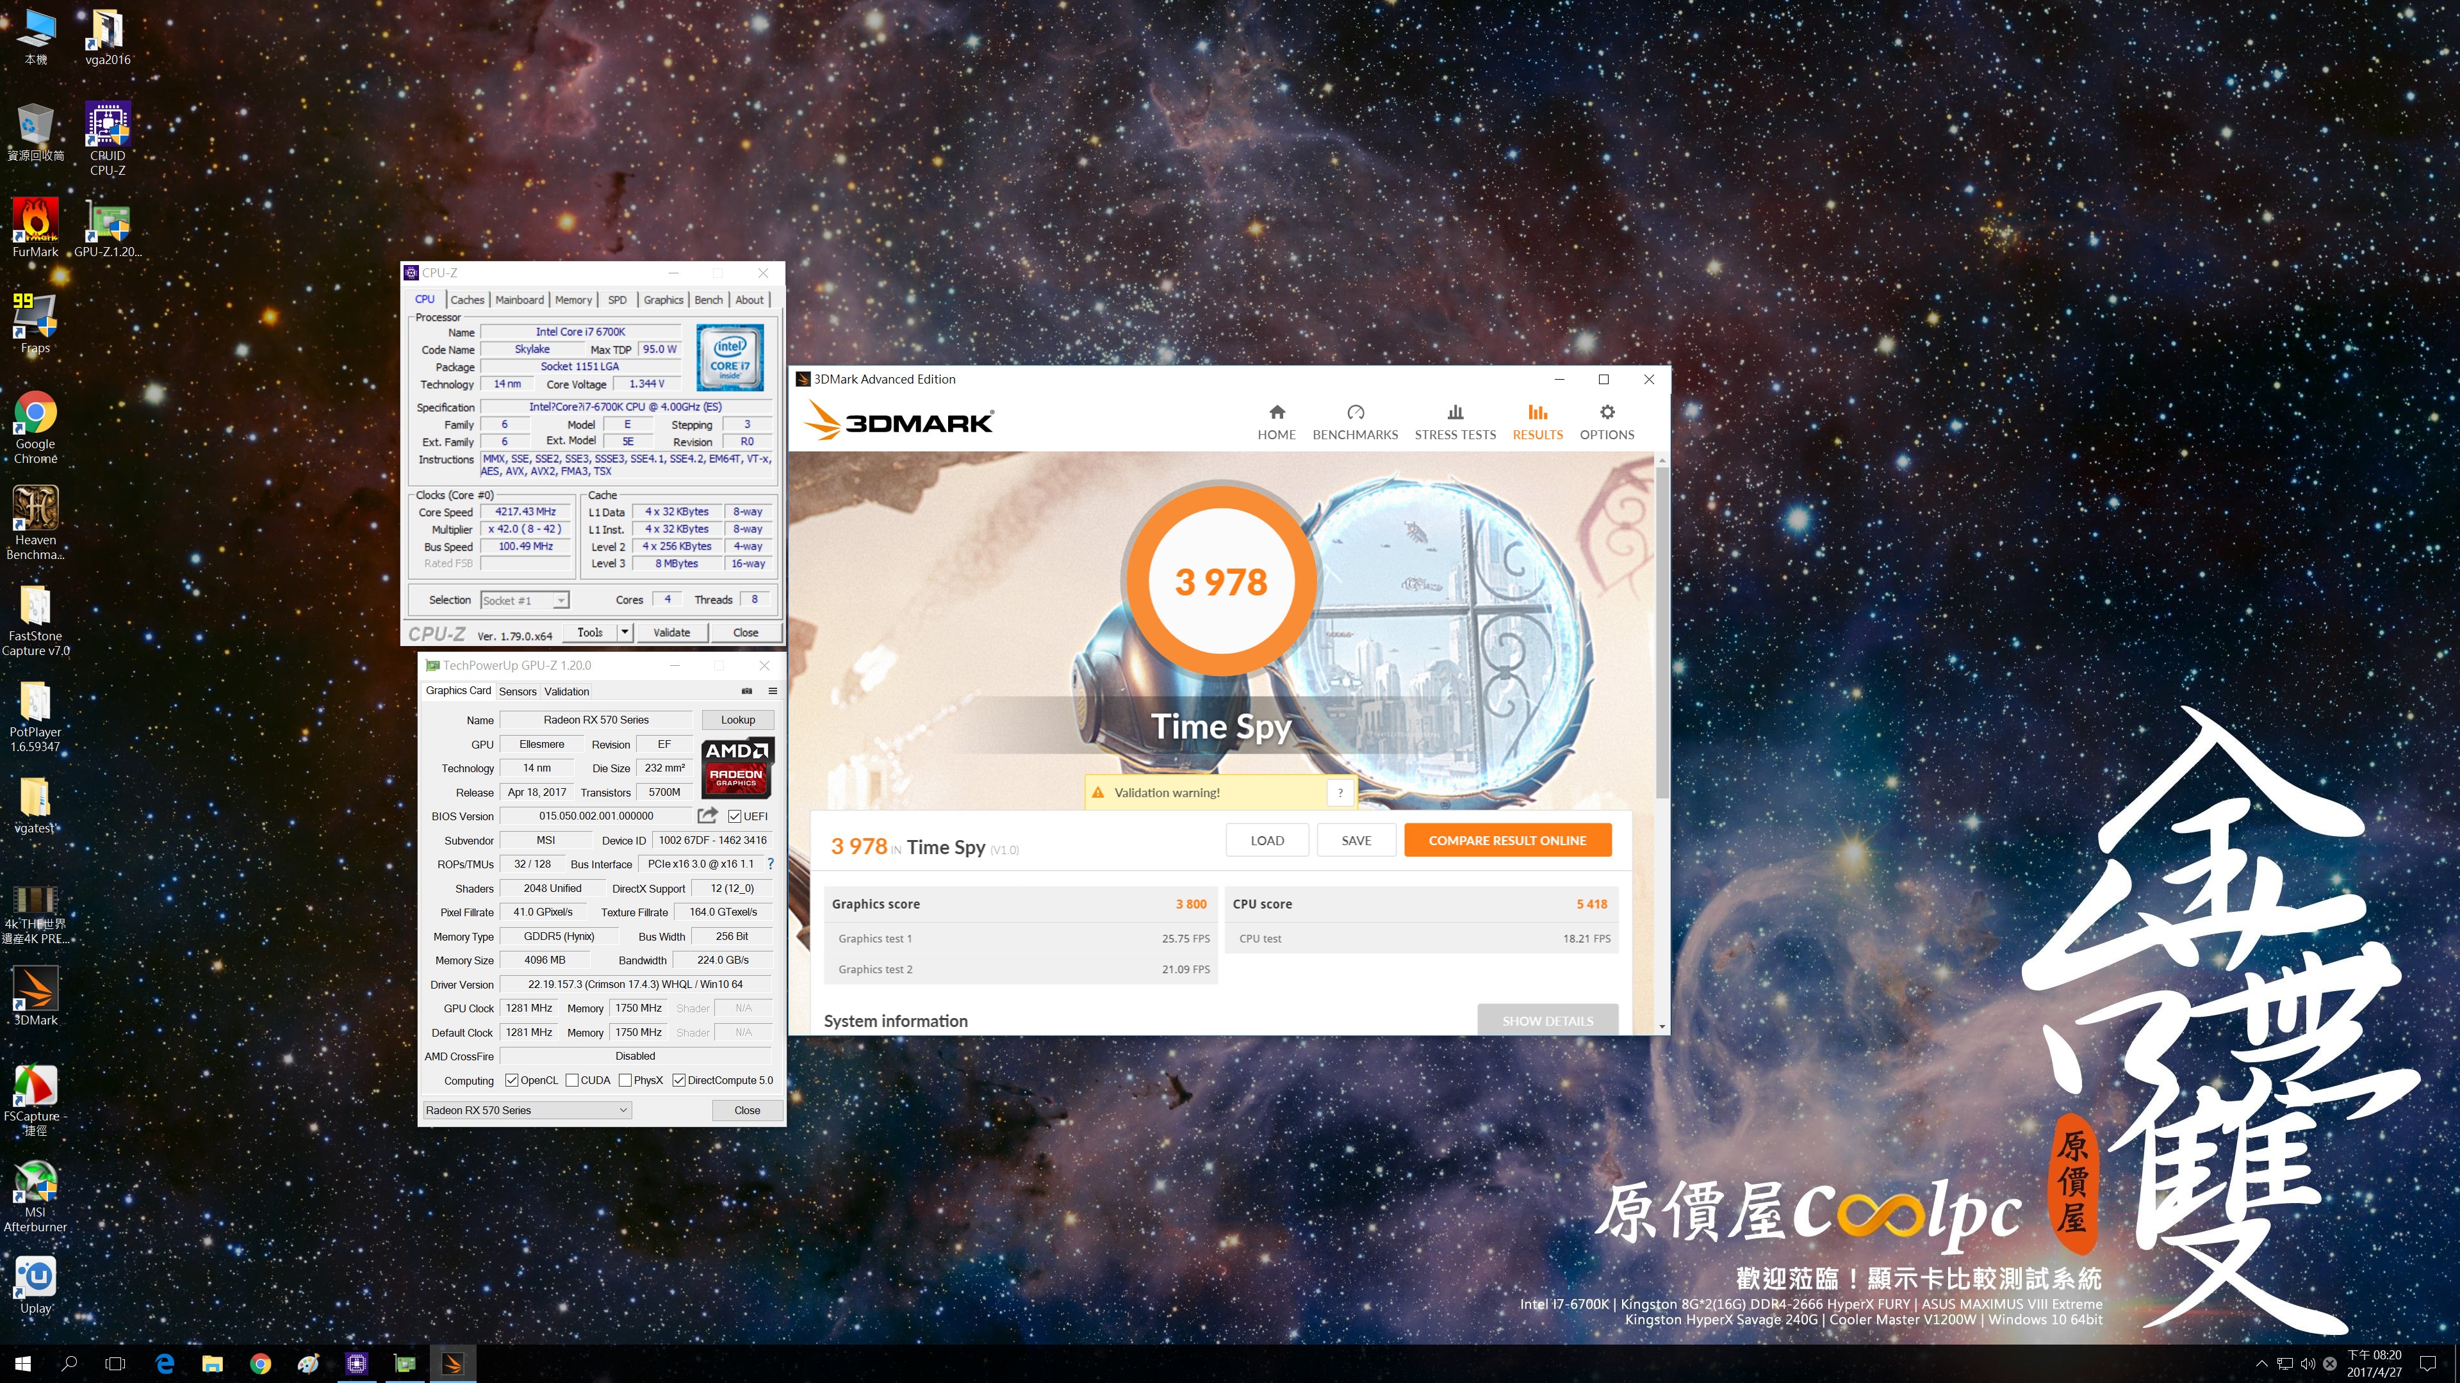Click the scrollbar down arrow in 3DMark

coord(1662,1027)
